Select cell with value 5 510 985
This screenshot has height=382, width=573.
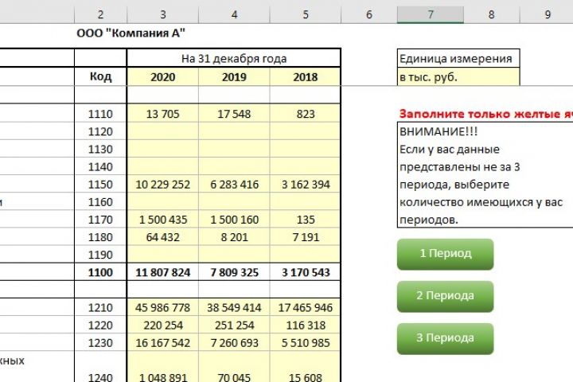pyautogui.click(x=306, y=342)
